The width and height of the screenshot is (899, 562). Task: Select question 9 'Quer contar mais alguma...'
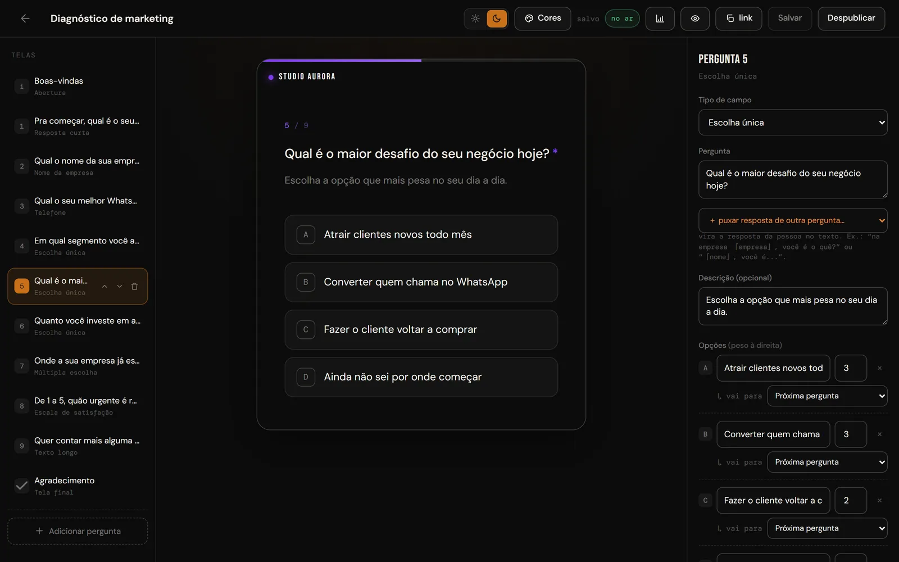[x=78, y=446]
